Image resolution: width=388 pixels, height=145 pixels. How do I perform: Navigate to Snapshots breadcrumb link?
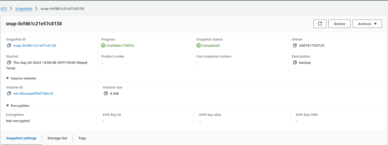24,9
